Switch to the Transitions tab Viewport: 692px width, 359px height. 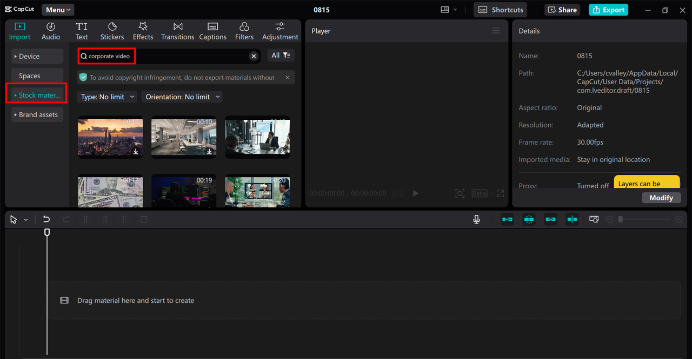pos(177,31)
